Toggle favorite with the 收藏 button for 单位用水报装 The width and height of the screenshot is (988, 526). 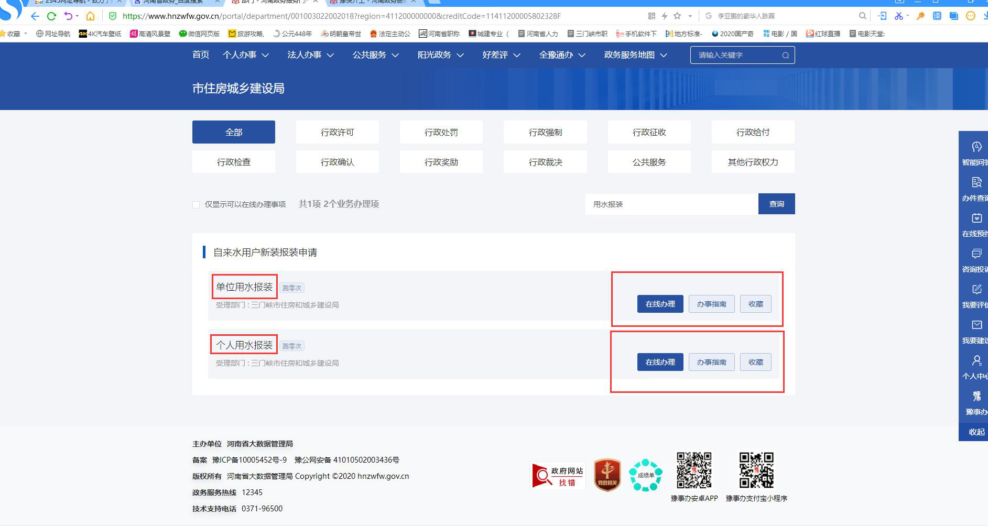[x=755, y=304]
